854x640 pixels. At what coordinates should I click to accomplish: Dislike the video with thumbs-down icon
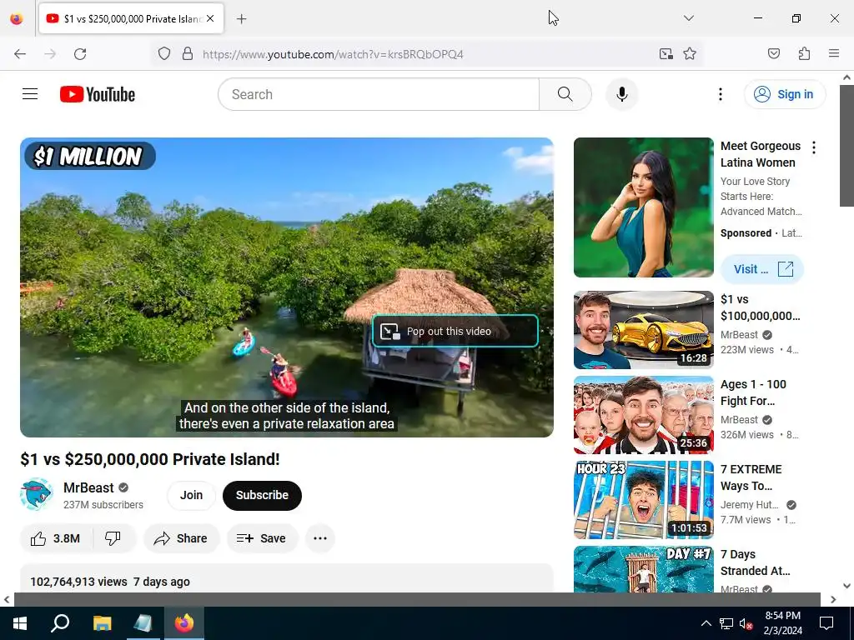coord(113,538)
